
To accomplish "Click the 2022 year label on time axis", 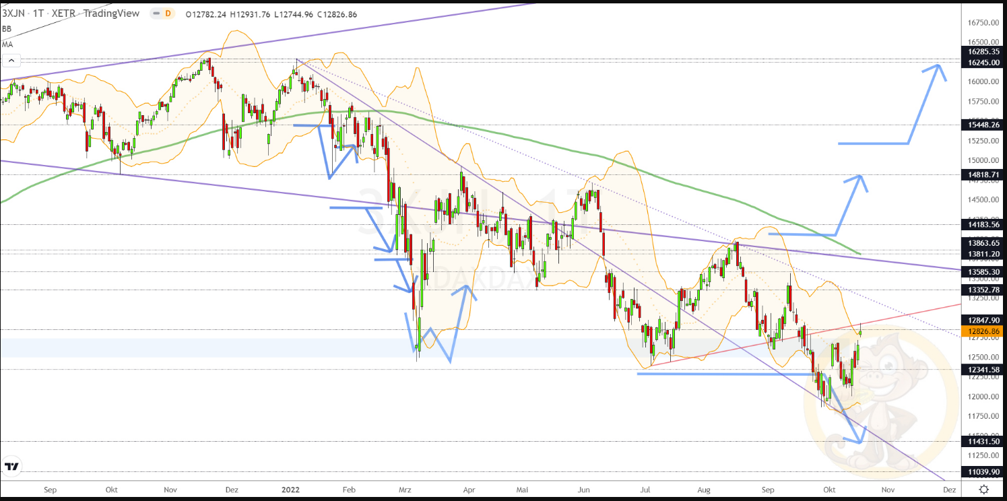I will (x=291, y=490).
